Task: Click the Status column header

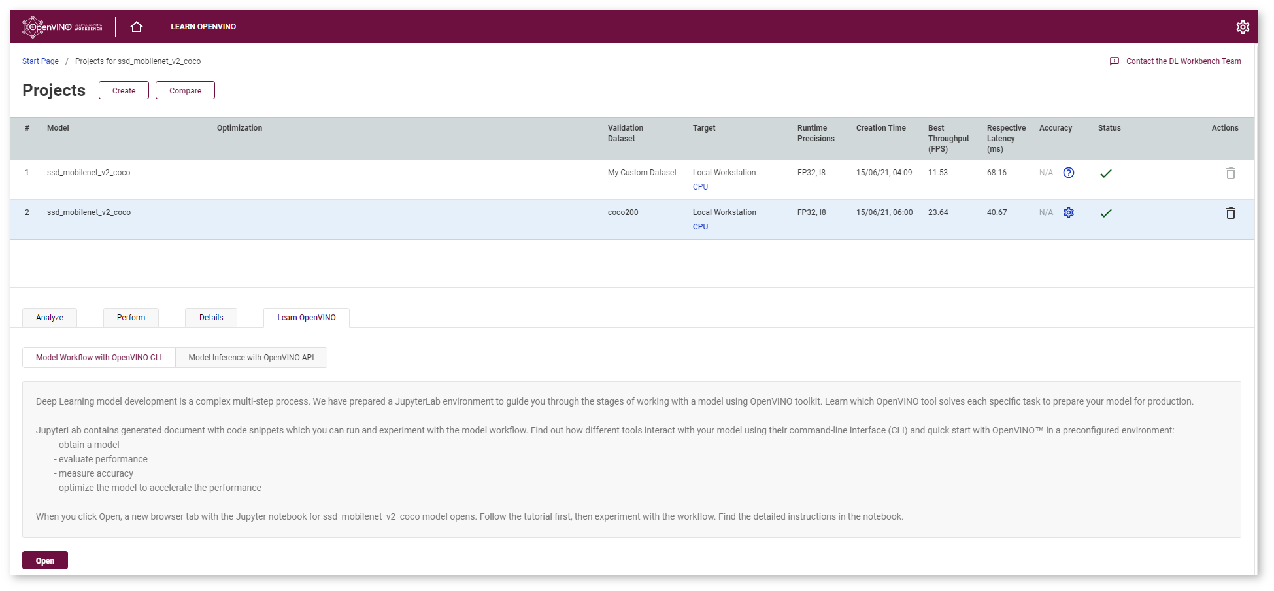Action: tap(1109, 128)
